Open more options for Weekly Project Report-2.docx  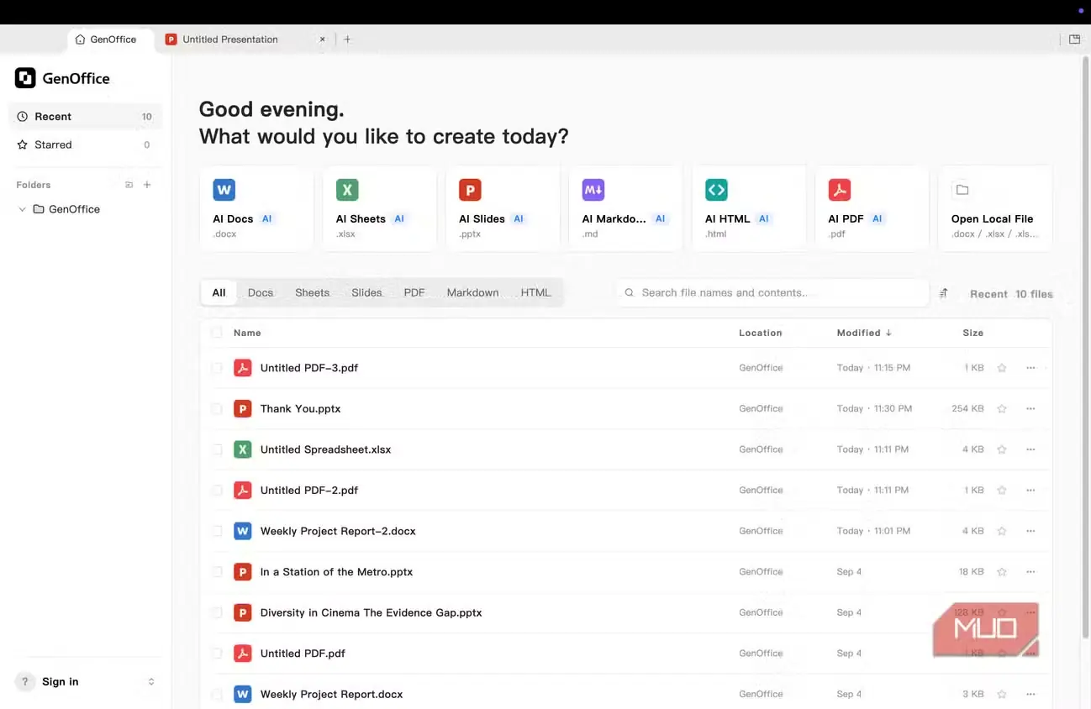1030,531
